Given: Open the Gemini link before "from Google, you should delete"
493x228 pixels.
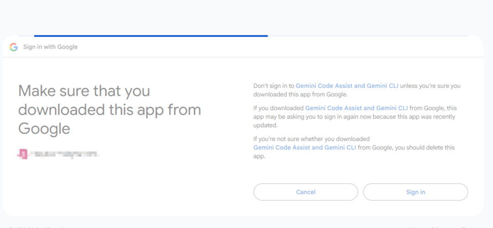Looking at the screenshot, I should (x=304, y=147).
